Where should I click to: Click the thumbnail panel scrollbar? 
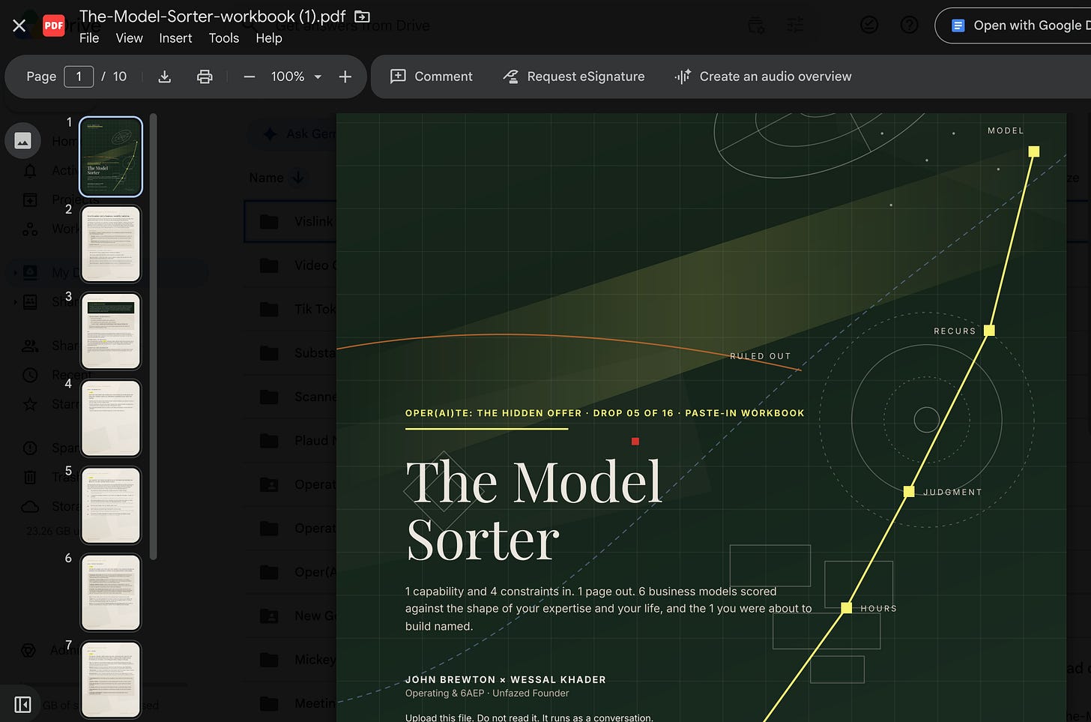pyautogui.click(x=153, y=336)
